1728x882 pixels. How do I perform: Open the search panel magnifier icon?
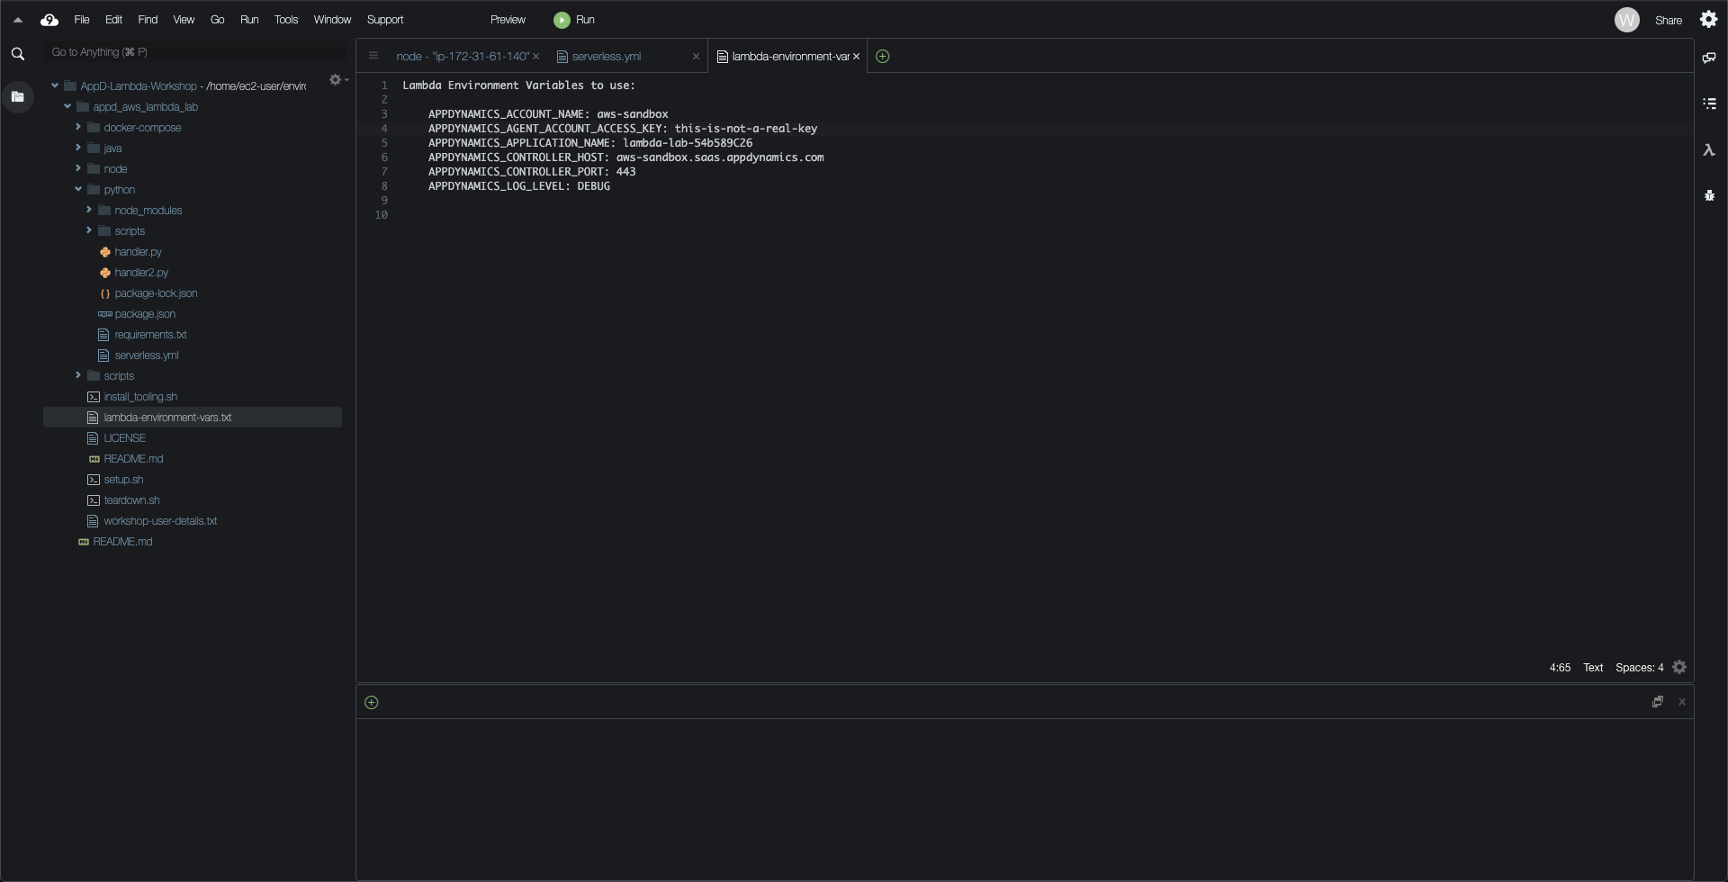(x=17, y=54)
